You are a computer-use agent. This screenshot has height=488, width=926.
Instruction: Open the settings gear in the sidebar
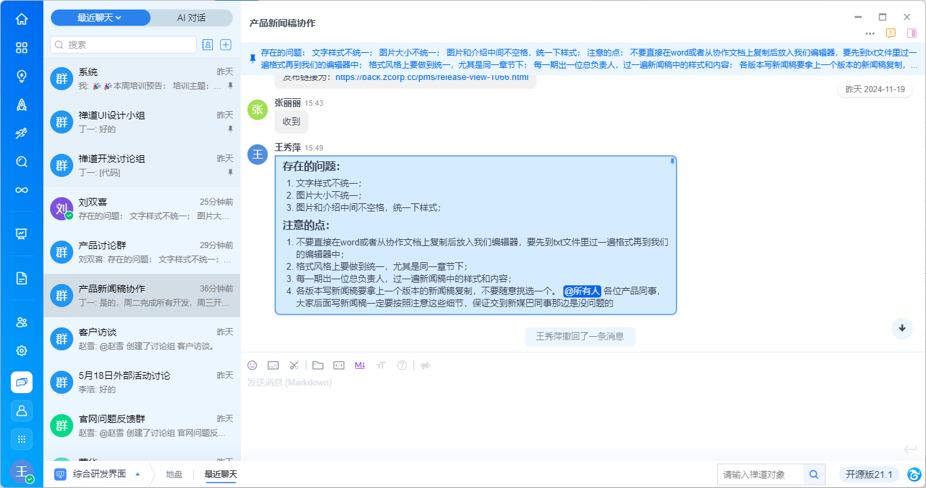coord(22,350)
